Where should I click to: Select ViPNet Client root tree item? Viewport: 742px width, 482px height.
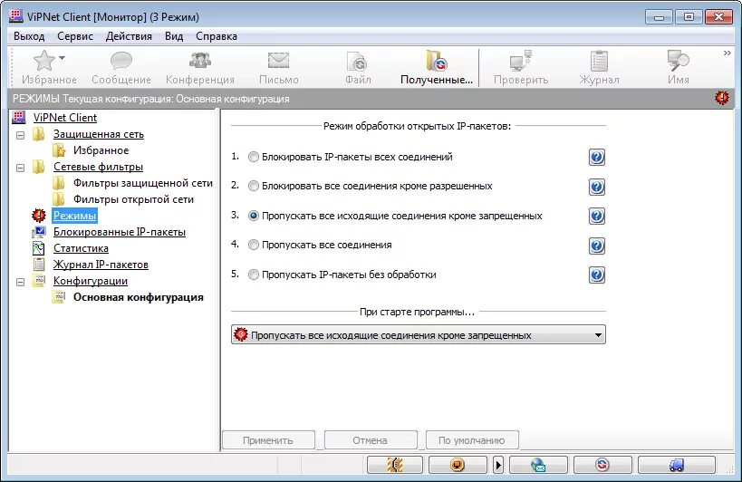pos(65,118)
